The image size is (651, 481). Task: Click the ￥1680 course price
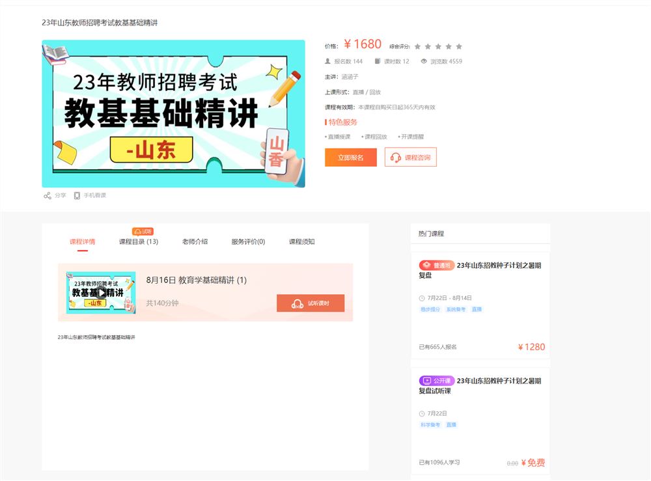point(363,44)
